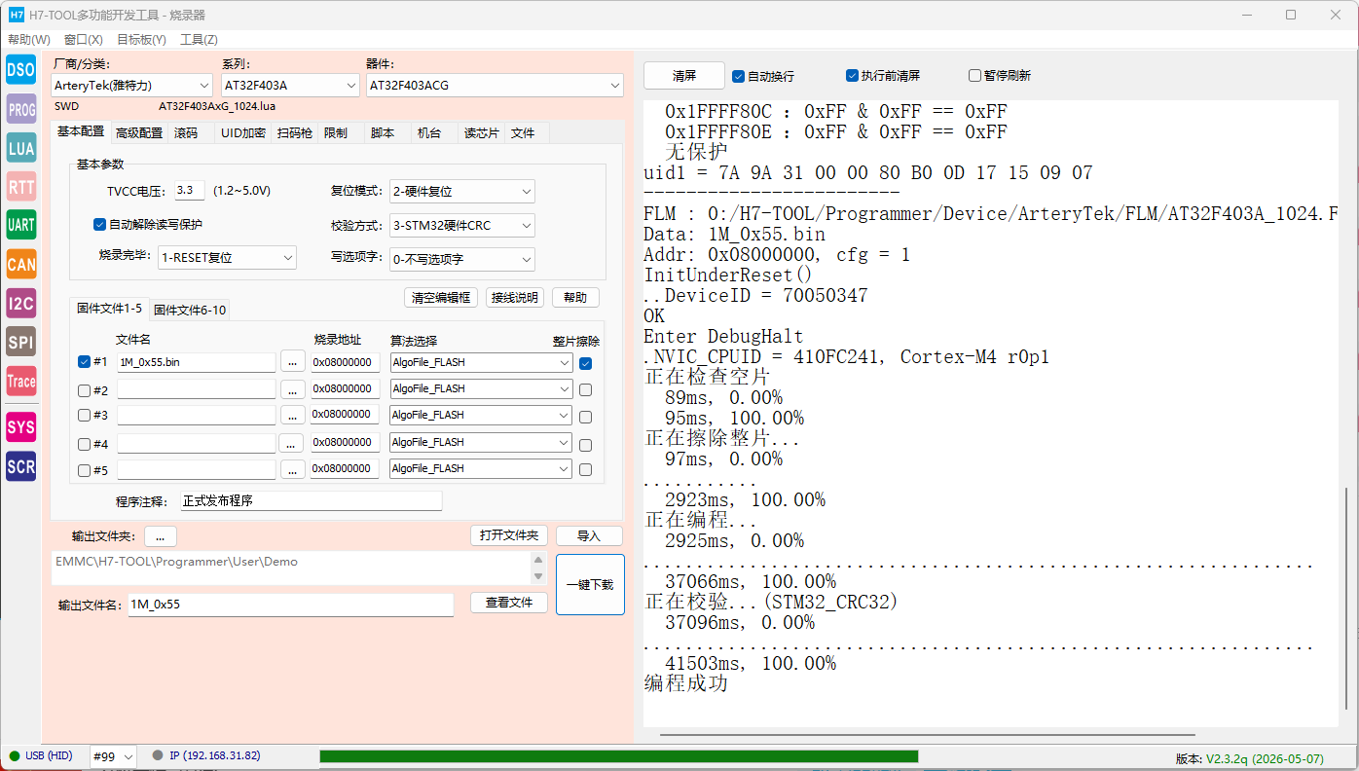
Task: Open the RTT viewer tool
Action: click(x=20, y=187)
